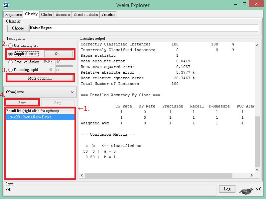
Task: Click the percentage split value field
Action: click(x=64, y=70)
